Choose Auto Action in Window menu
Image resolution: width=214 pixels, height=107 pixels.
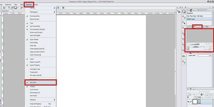[x=40, y=90]
